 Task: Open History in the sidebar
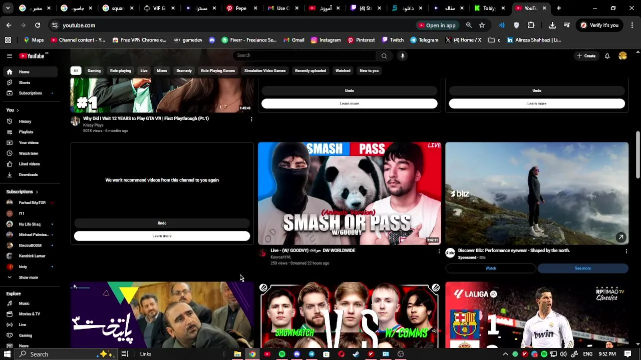(x=30, y=121)
